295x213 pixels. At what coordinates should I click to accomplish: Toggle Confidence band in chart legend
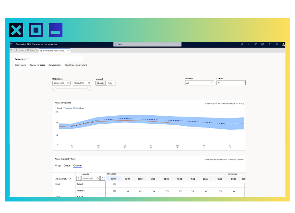pos(79,108)
